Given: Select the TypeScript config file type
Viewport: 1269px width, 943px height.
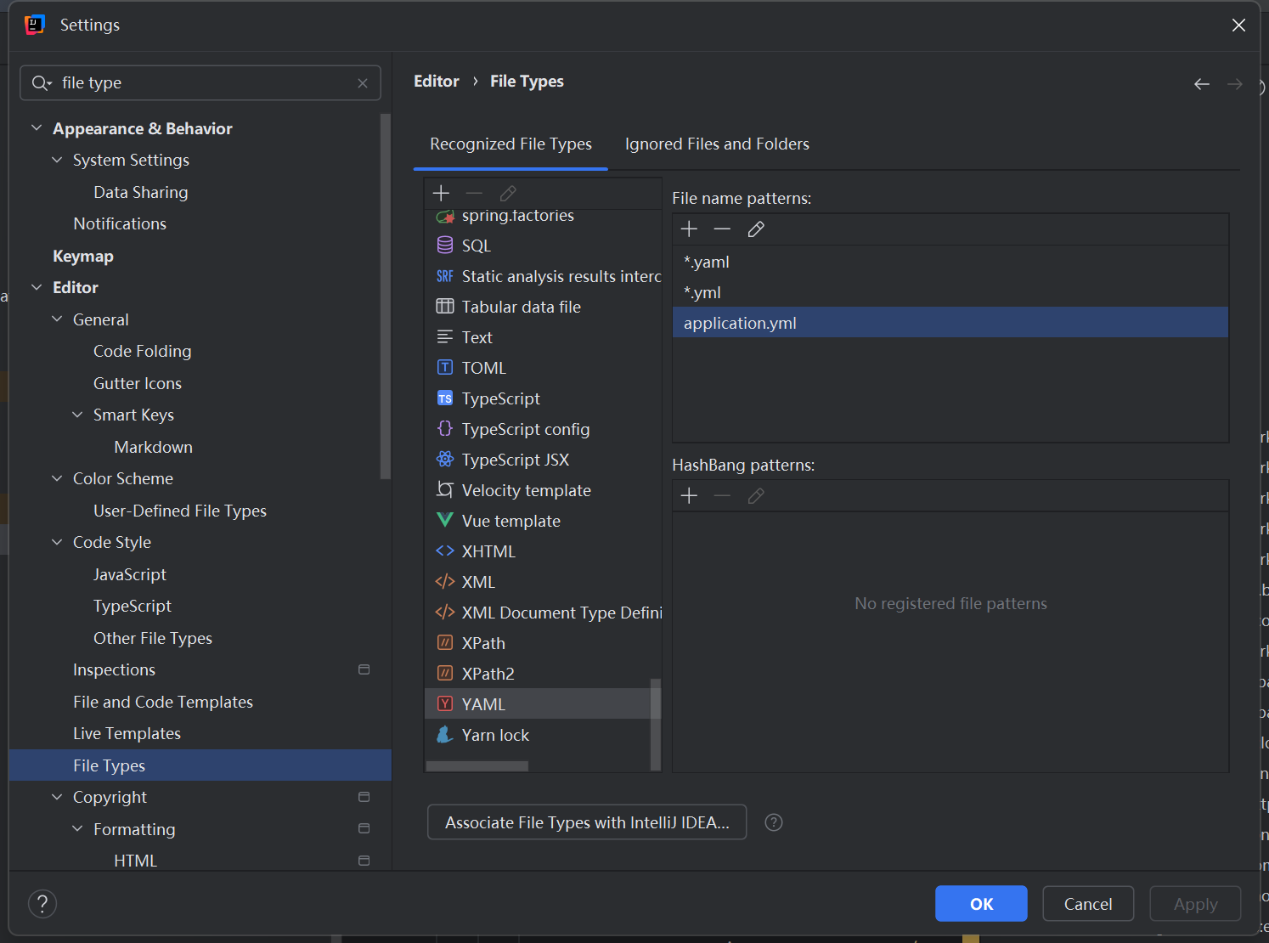Looking at the screenshot, I should tap(542, 429).
